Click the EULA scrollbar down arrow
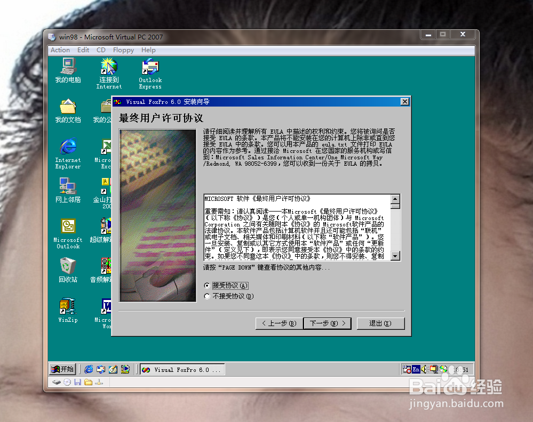 coord(395,256)
